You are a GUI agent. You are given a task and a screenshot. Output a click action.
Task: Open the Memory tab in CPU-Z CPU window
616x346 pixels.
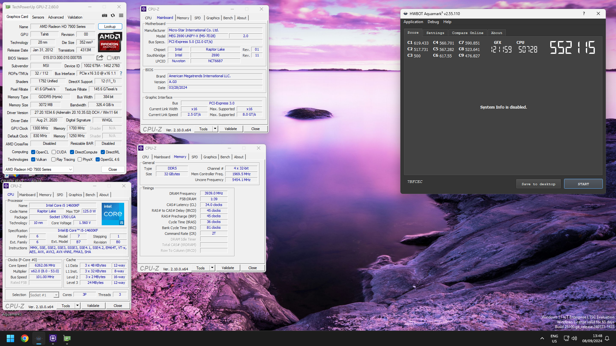coord(45,195)
